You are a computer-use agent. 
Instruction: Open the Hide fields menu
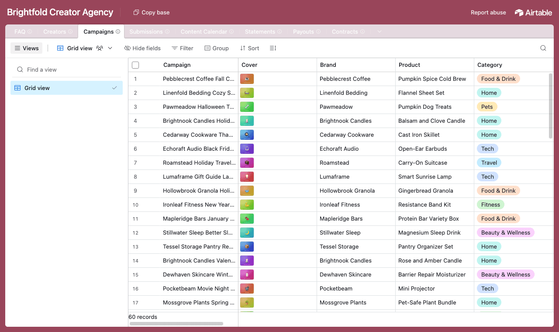[x=142, y=48]
